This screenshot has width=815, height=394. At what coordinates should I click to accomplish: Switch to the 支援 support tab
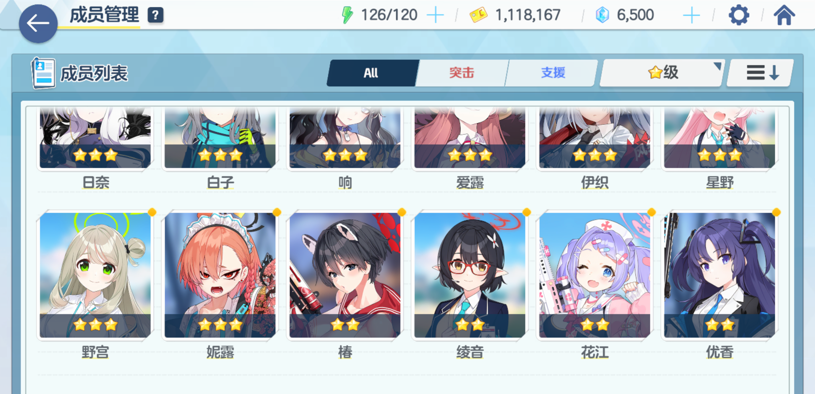pos(553,73)
